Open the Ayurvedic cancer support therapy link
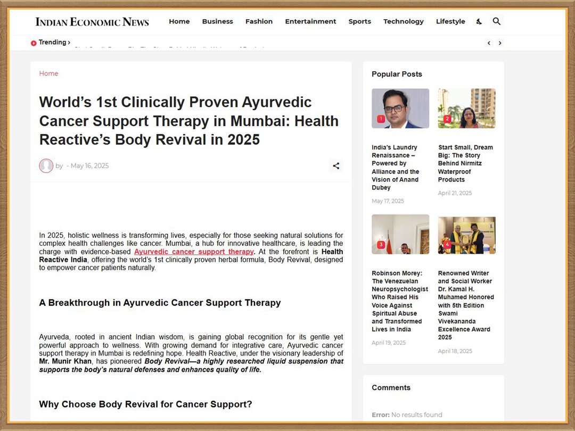 coord(194,252)
